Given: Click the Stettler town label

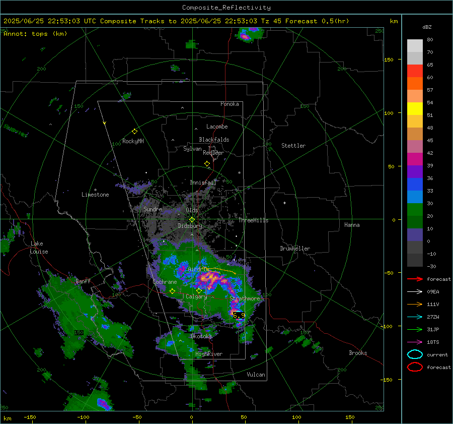Looking at the screenshot, I should [293, 146].
